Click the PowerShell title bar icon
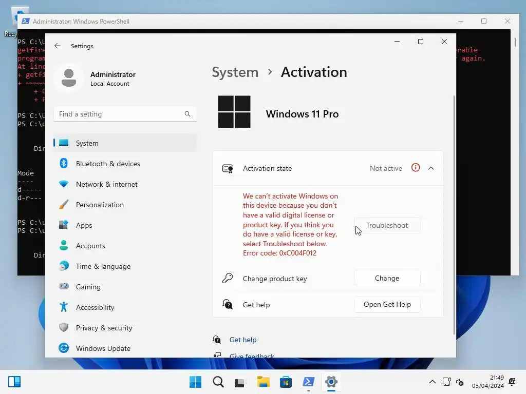526x394 pixels. (x=25, y=21)
